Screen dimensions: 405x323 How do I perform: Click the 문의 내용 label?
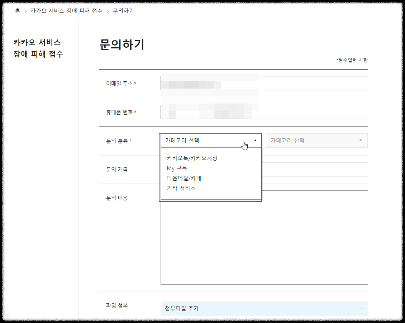coord(117,198)
